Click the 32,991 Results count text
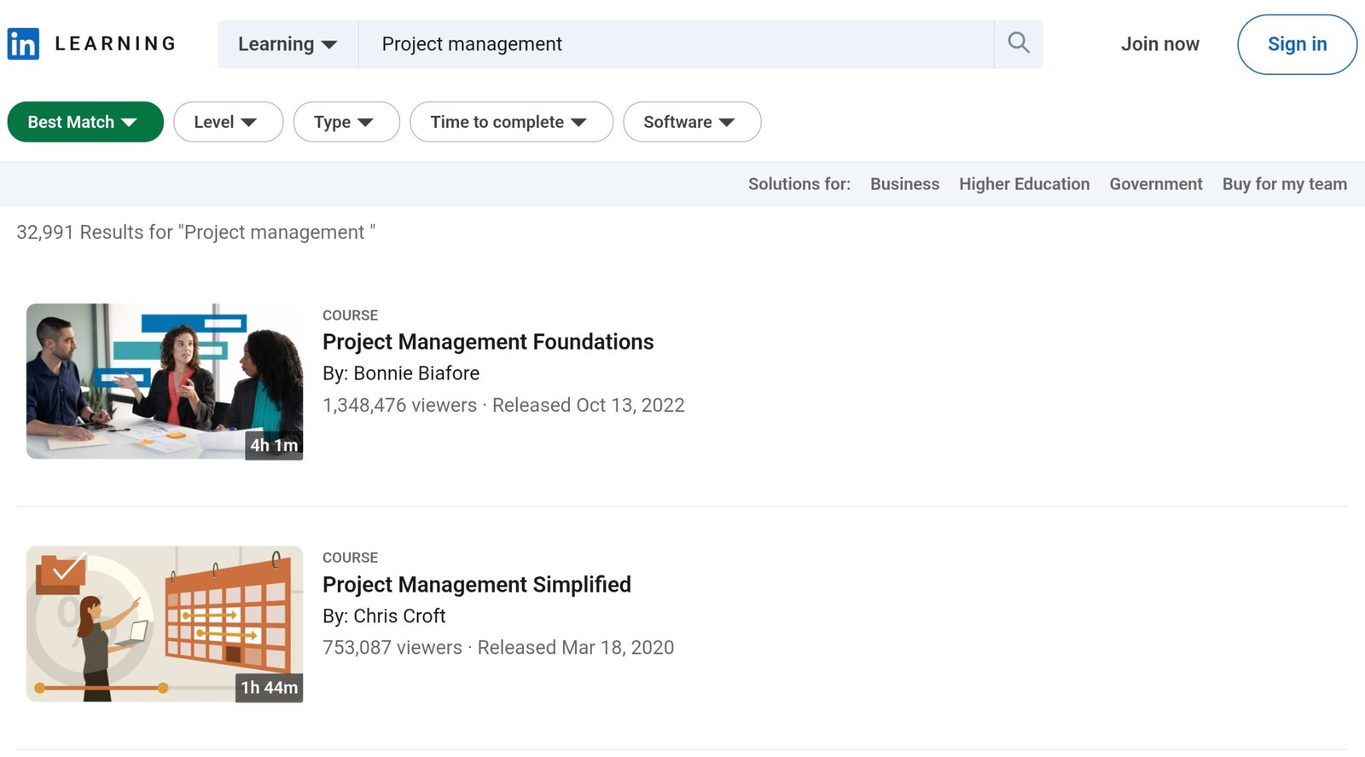1365x757 pixels. pyautogui.click(x=195, y=233)
